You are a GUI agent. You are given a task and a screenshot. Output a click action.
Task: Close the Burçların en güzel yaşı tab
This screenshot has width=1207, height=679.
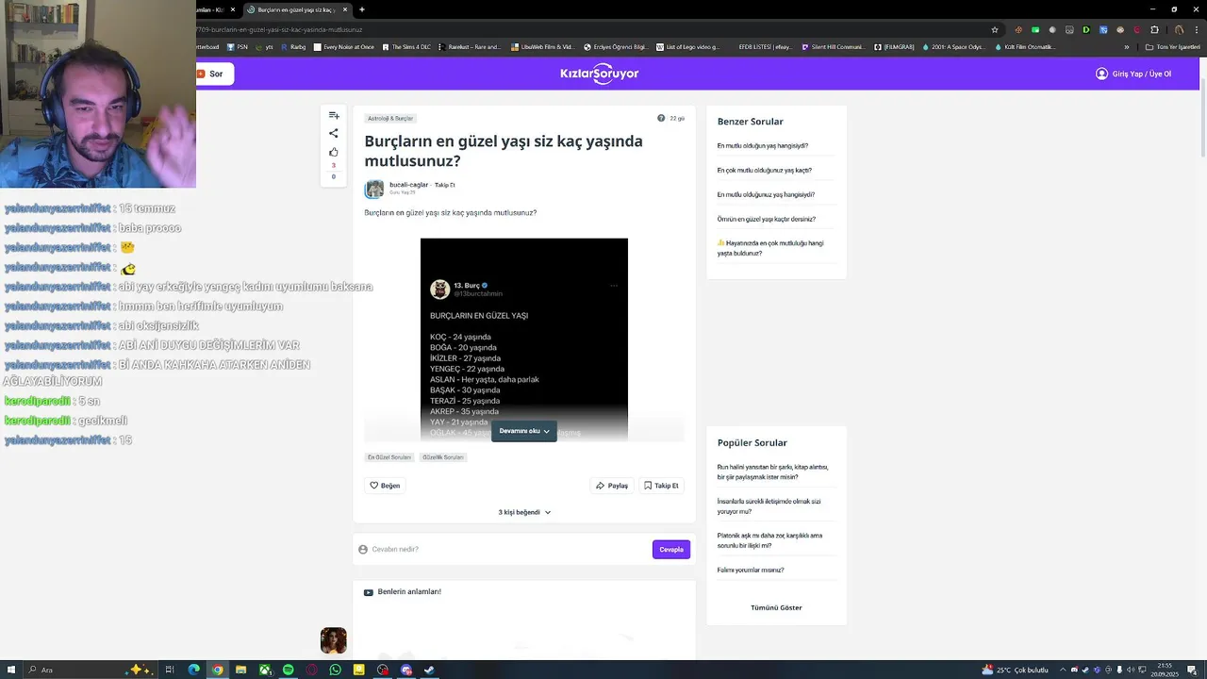[x=345, y=9]
